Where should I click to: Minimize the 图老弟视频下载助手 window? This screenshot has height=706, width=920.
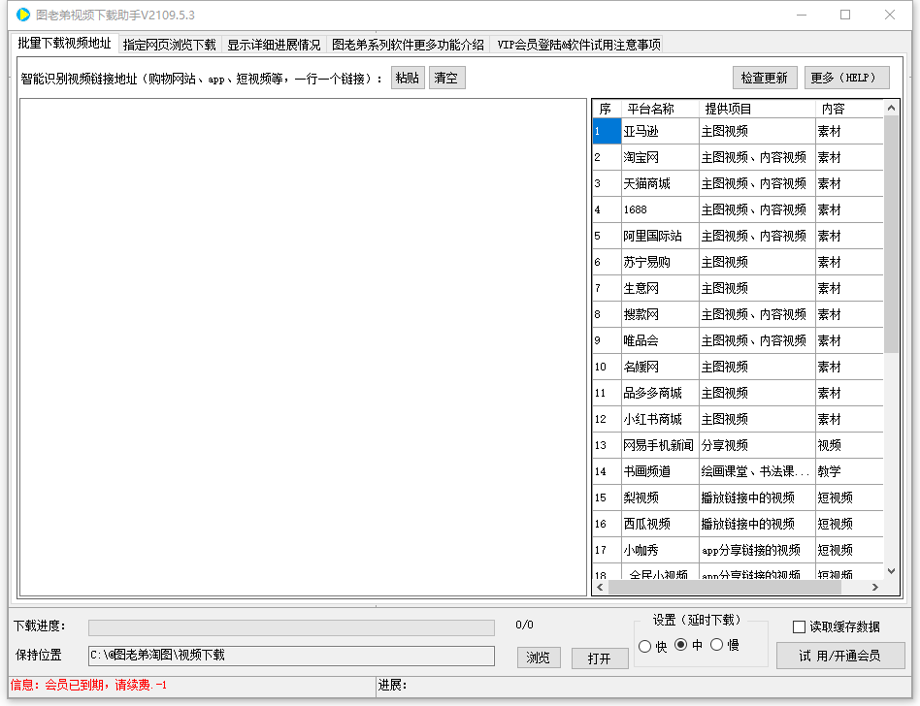point(802,15)
